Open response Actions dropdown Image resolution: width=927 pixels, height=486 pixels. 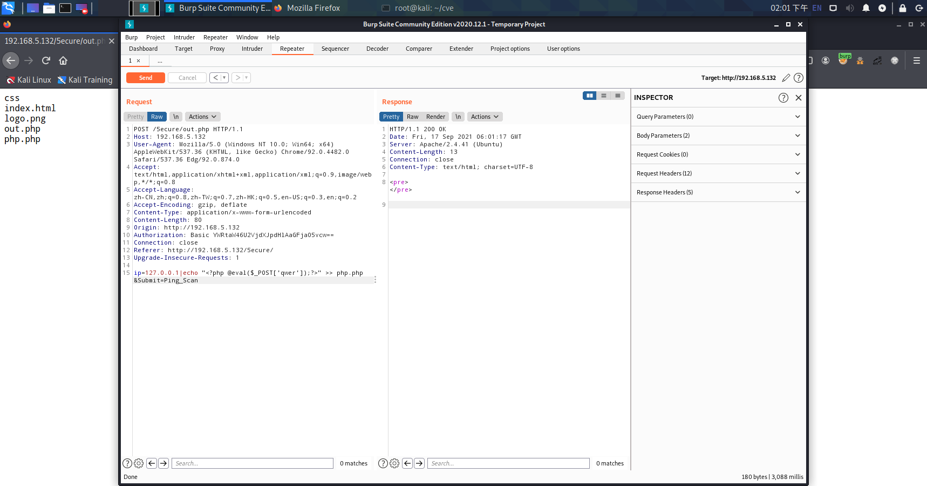(485, 117)
